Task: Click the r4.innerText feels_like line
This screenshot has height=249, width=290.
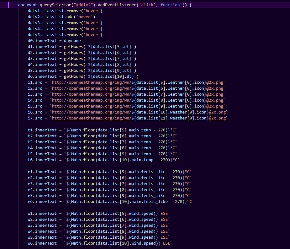Action: point(109,190)
